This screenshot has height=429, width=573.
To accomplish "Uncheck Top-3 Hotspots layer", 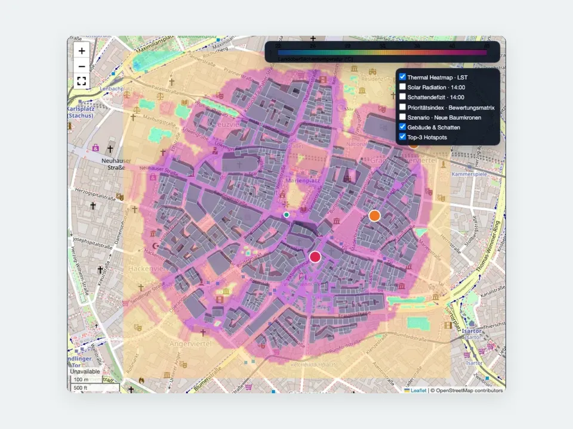I will click(402, 137).
